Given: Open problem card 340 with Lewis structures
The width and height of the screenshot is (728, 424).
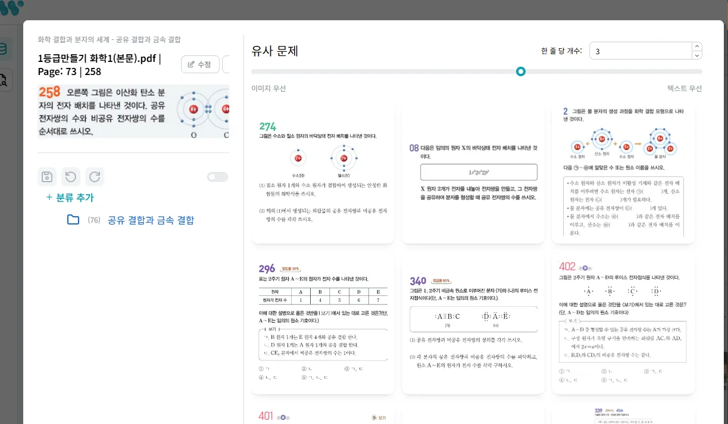Looking at the screenshot, I should (x=473, y=325).
